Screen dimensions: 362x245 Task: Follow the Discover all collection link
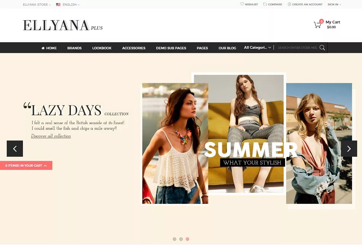click(51, 136)
